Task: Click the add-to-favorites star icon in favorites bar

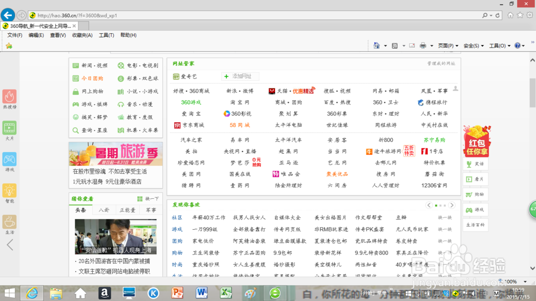Action: [9, 46]
